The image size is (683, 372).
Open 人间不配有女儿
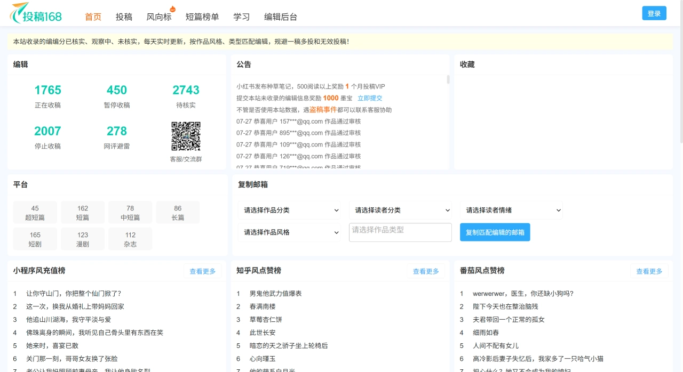(x=496, y=346)
